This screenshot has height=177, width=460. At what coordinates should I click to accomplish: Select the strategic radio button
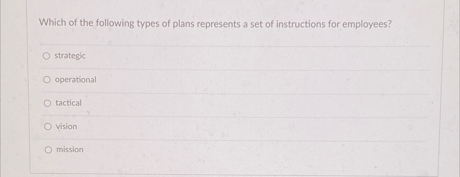pyautogui.click(x=47, y=56)
